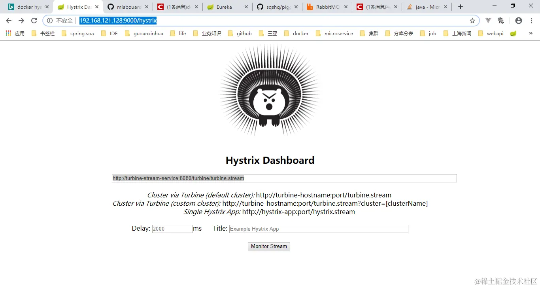Screen dimensions: 540x288
Task: Expand the bookmarks overflow chevron
Action: [x=531, y=33]
